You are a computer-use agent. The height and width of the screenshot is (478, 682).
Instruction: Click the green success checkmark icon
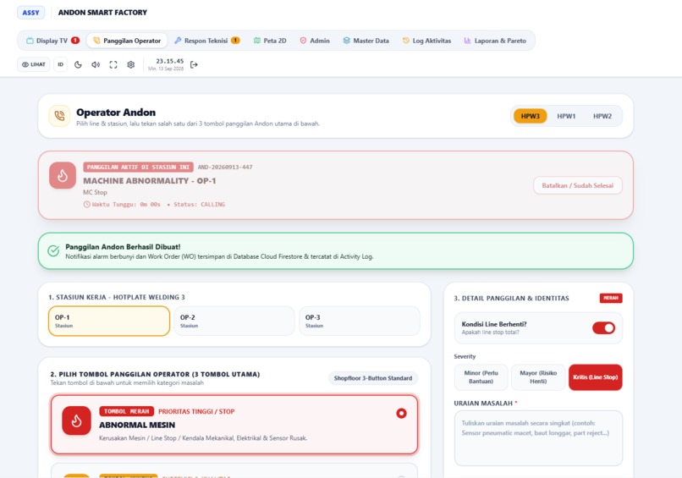click(x=53, y=251)
